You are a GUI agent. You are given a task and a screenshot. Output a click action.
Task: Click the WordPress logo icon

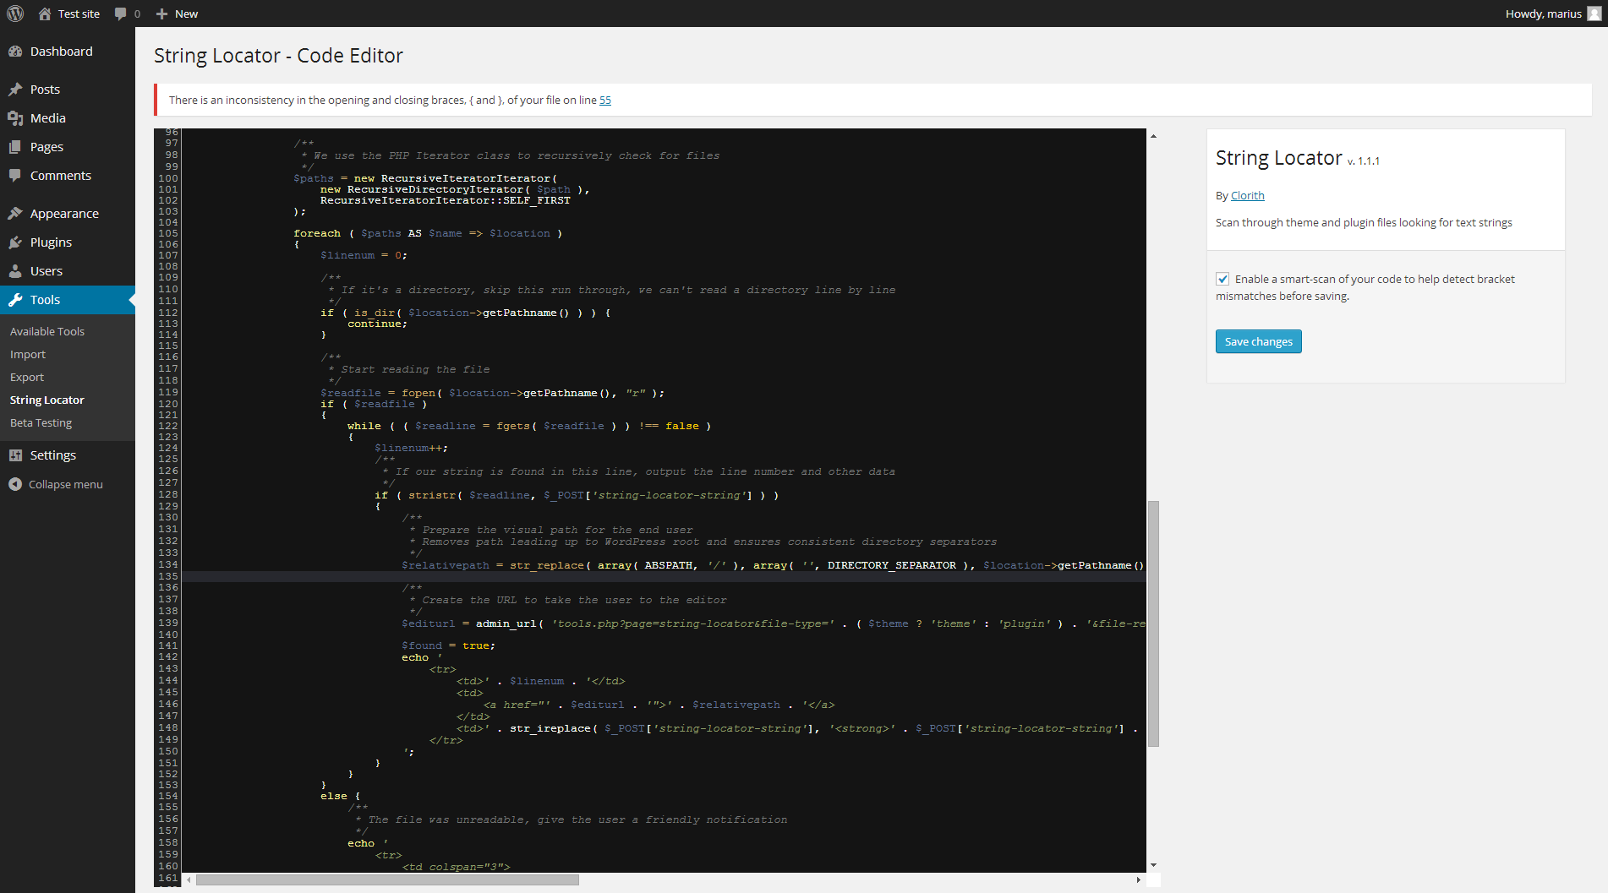[x=15, y=14]
